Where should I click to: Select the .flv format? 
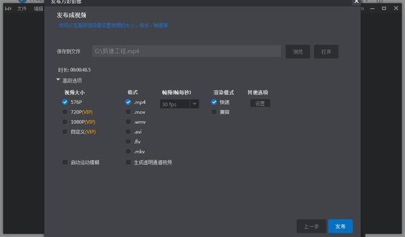(x=128, y=142)
